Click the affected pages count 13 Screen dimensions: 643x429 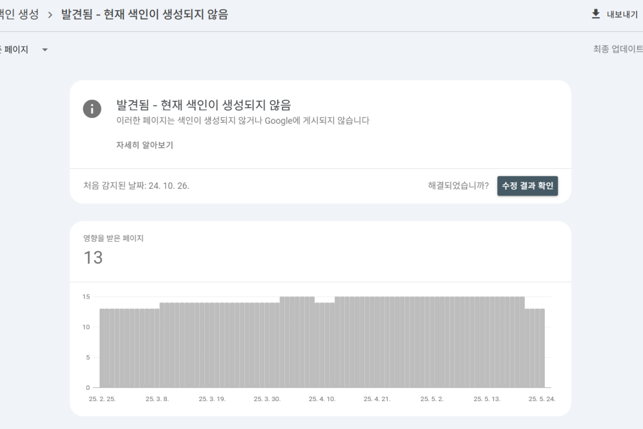(93, 257)
